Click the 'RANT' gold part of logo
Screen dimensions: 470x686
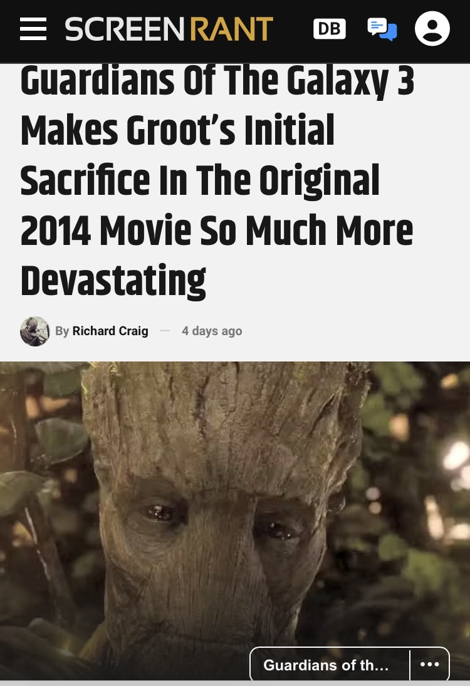pyautogui.click(x=231, y=29)
